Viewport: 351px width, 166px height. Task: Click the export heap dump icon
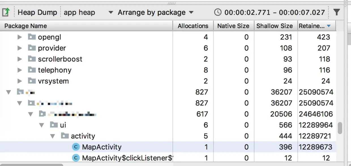click(x=6, y=12)
